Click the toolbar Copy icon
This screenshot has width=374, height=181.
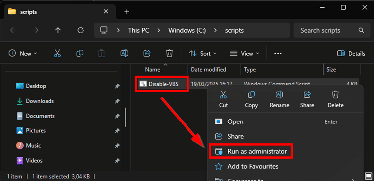pyautogui.click(x=80, y=53)
